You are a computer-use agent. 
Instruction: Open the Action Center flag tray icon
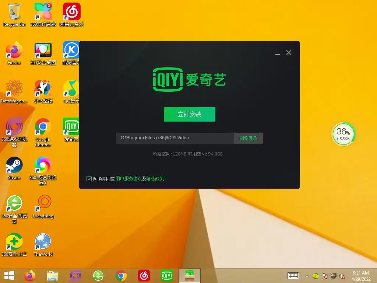pyautogui.click(x=325, y=276)
